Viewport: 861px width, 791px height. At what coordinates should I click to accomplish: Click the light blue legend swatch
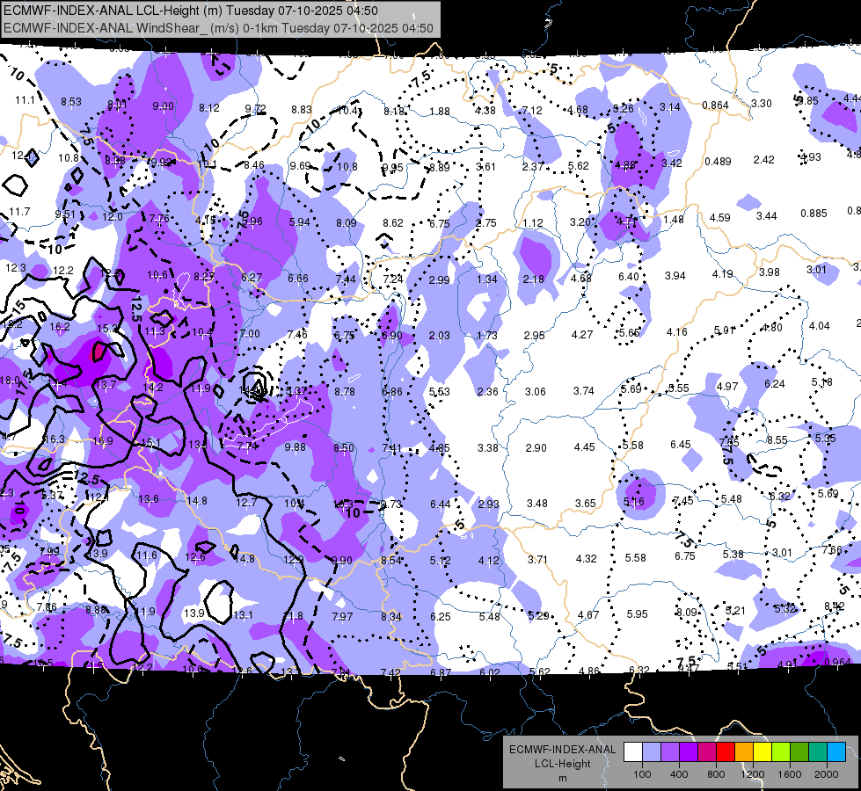click(652, 752)
